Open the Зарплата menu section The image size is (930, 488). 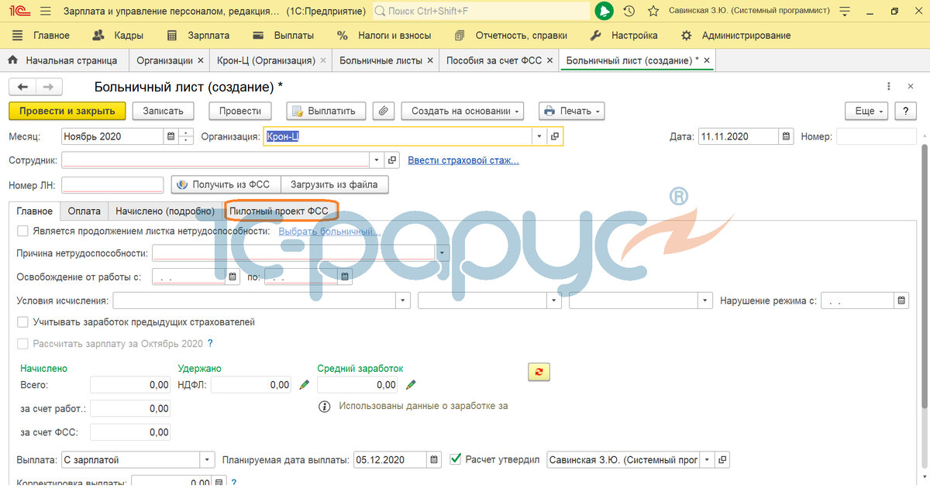coord(198,36)
